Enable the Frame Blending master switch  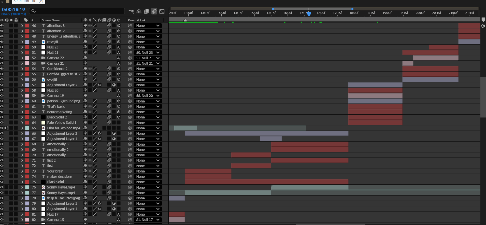tap(147, 11)
